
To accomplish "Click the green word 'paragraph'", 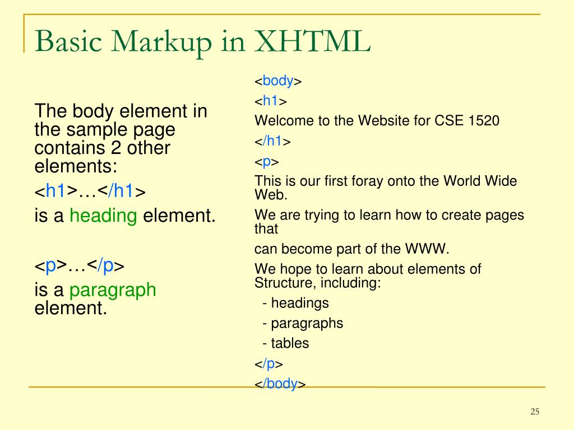I will point(113,291).
